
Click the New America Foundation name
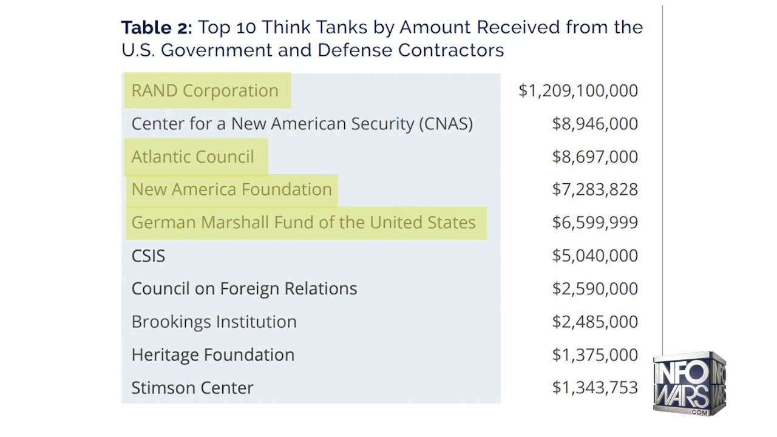click(x=232, y=189)
